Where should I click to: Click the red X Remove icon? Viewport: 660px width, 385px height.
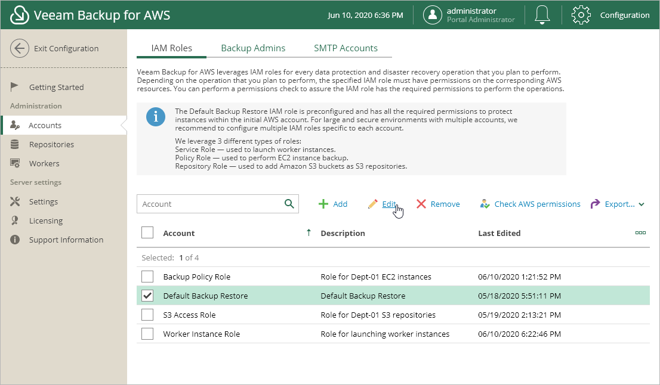421,204
